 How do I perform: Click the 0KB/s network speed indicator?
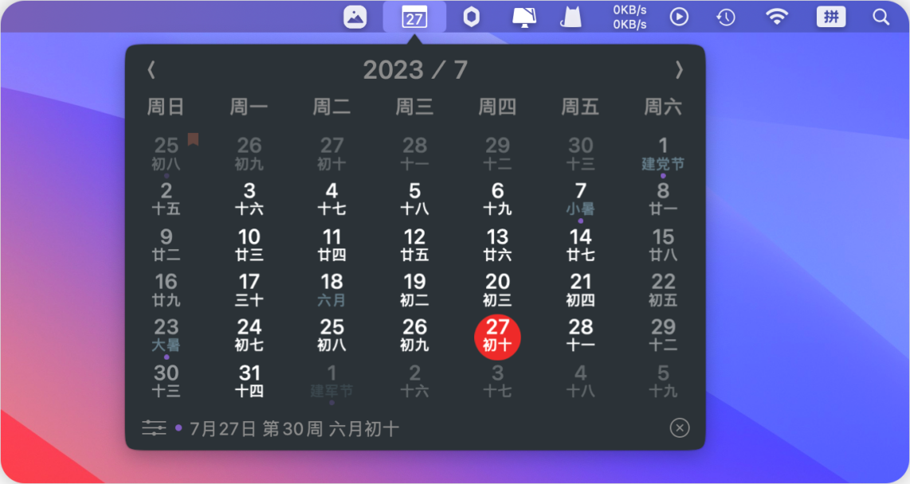[630, 17]
